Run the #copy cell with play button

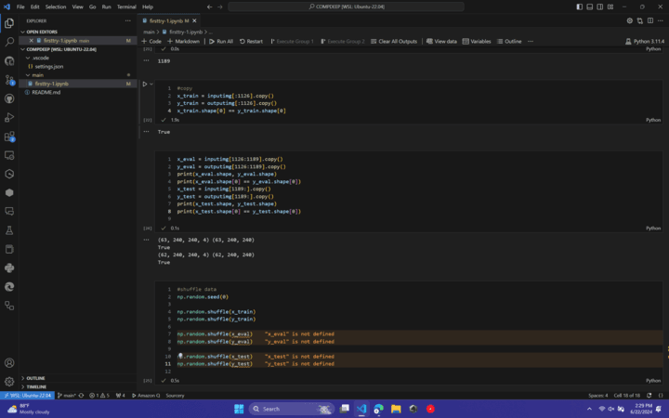click(x=145, y=84)
